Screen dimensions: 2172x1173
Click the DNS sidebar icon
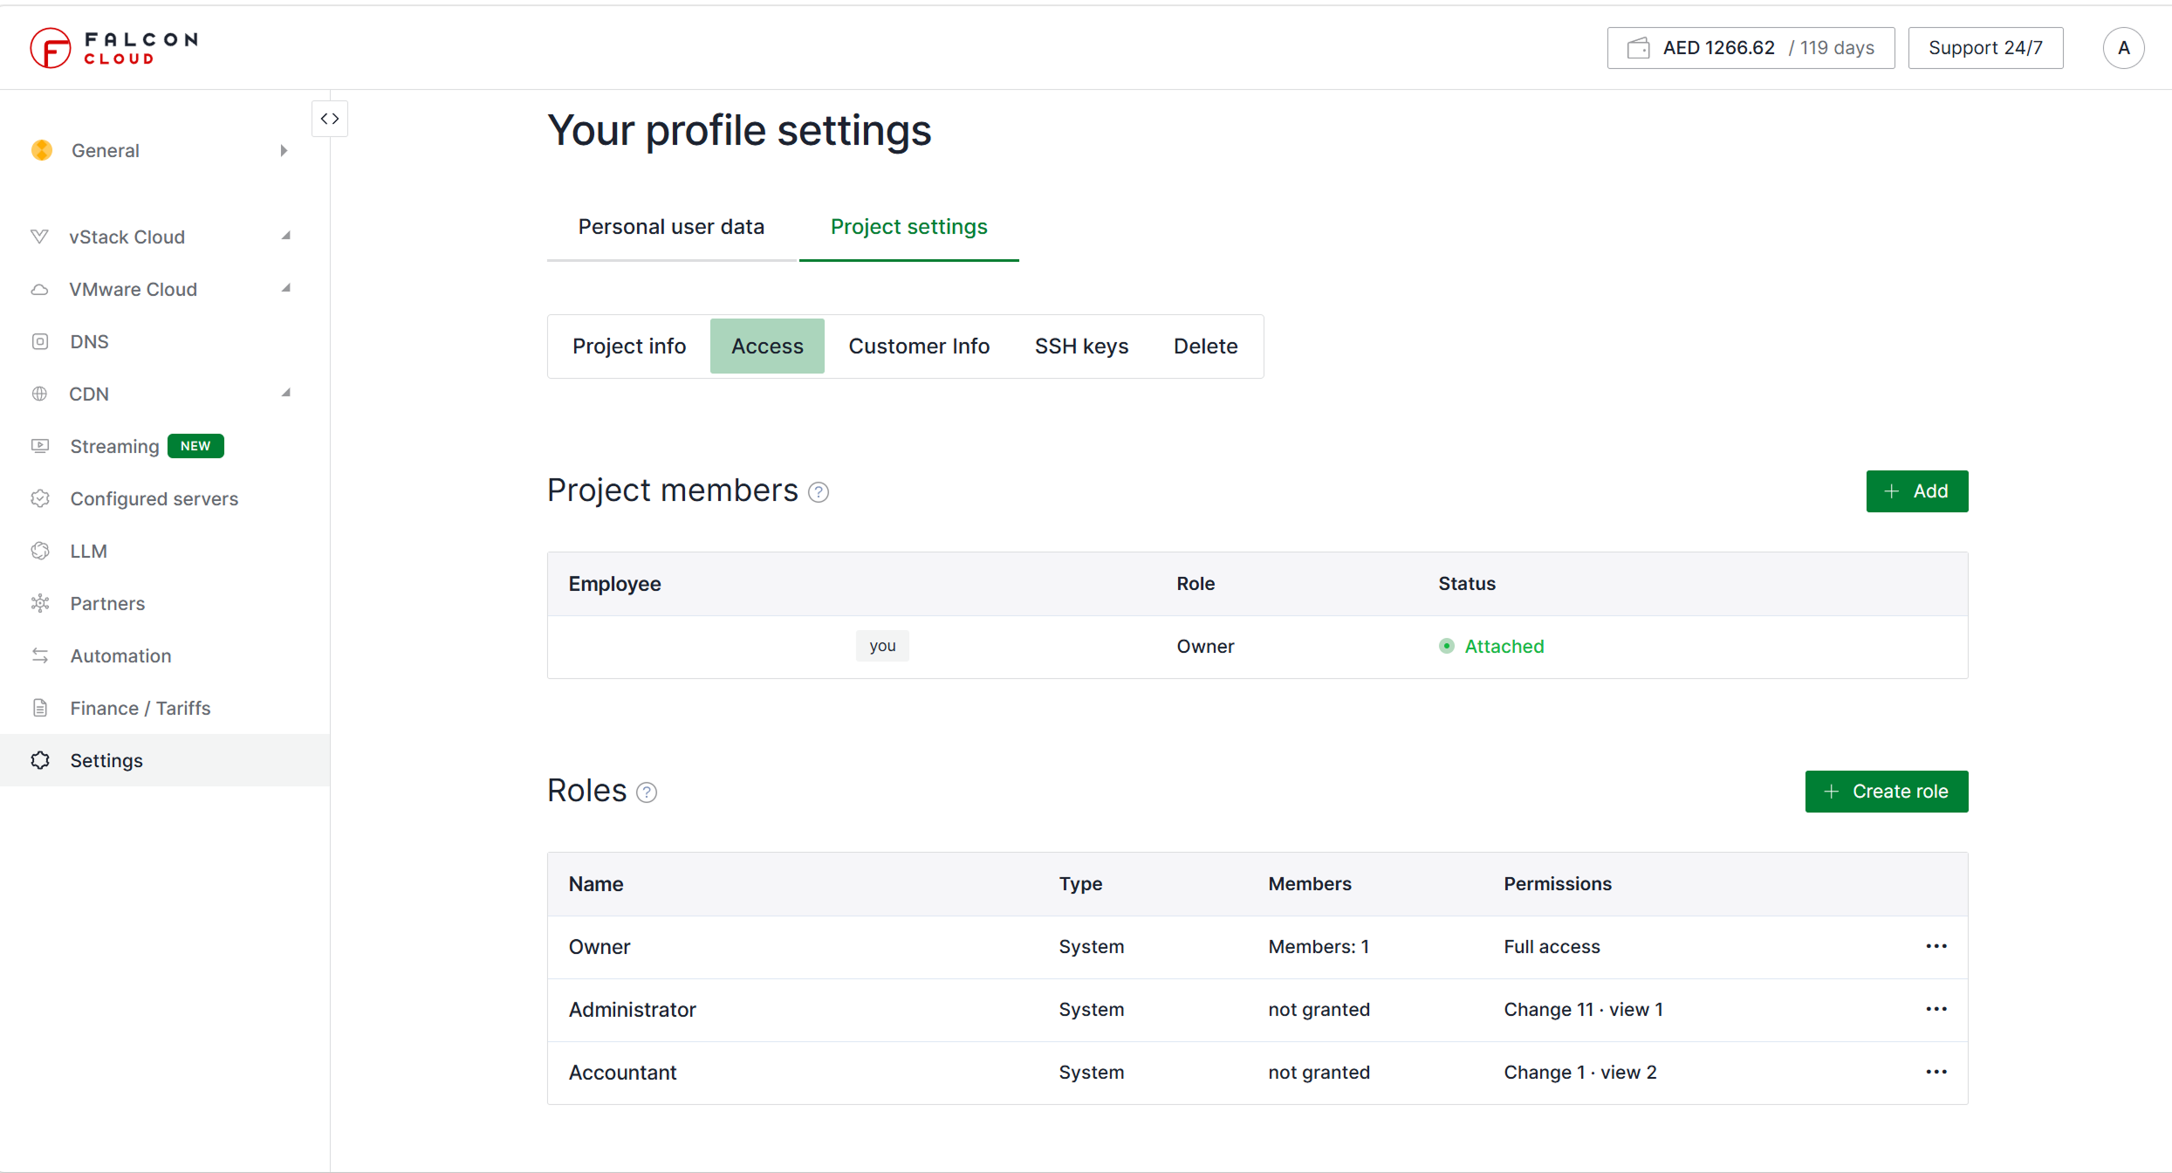point(40,341)
